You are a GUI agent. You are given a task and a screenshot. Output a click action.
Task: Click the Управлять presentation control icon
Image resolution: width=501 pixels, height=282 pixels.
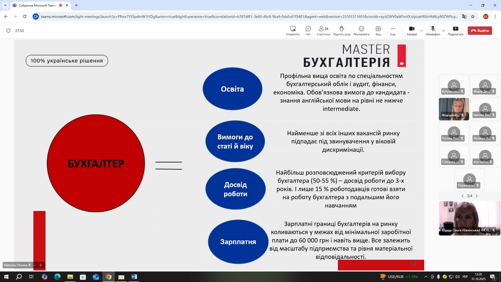pos(293,30)
